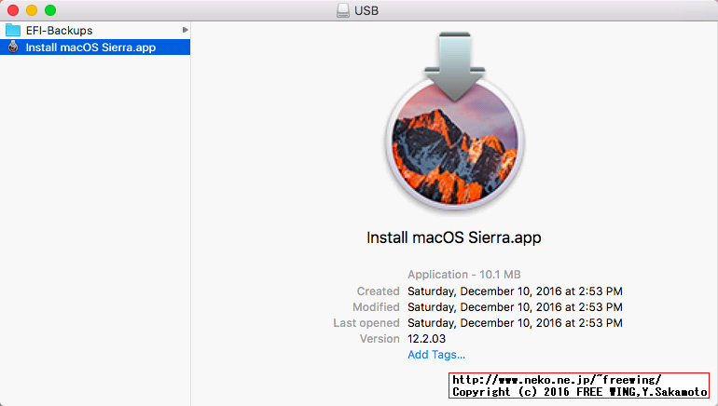Click the USB drive icon in title bar
The height and width of the screenshot is (406, 718).
coord(342,10)
